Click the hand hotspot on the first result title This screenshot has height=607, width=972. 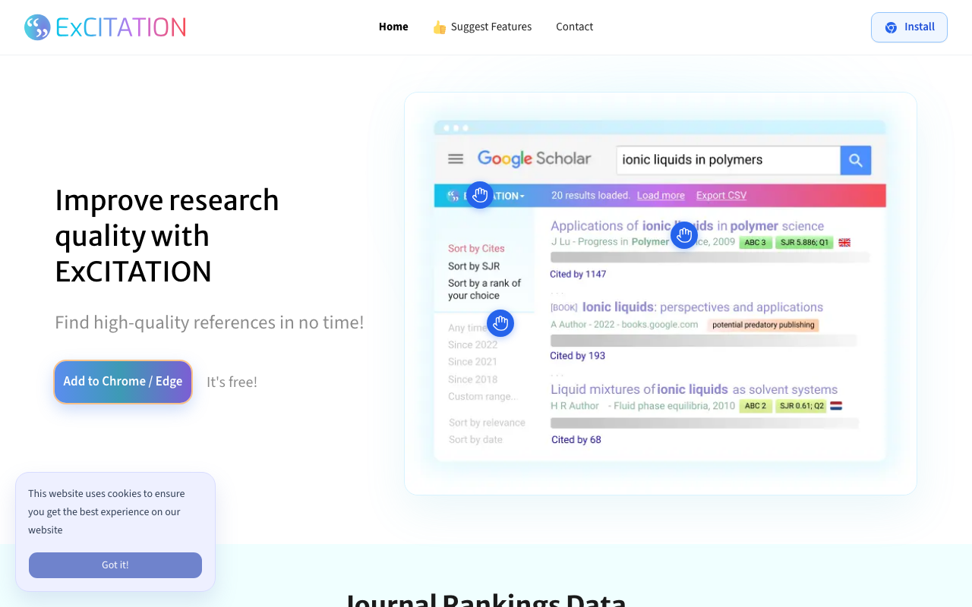tap(684, 235)
